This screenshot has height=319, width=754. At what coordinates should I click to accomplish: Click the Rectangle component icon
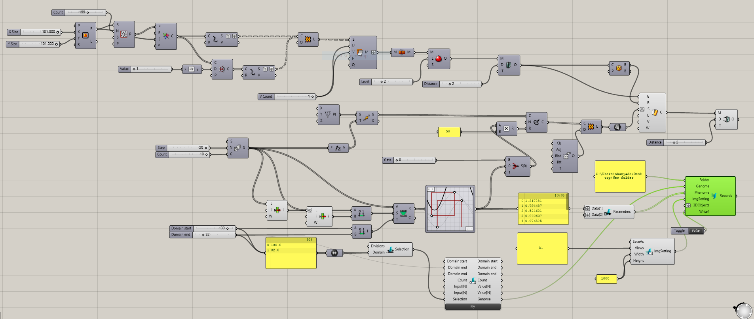(x=85, y=36)
